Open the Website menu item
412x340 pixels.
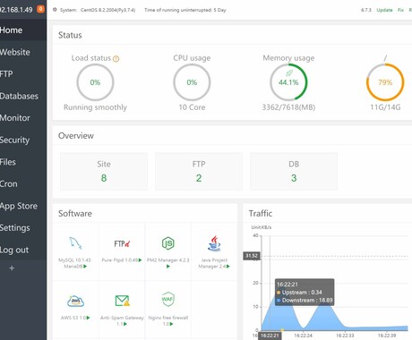click(23, 52)
